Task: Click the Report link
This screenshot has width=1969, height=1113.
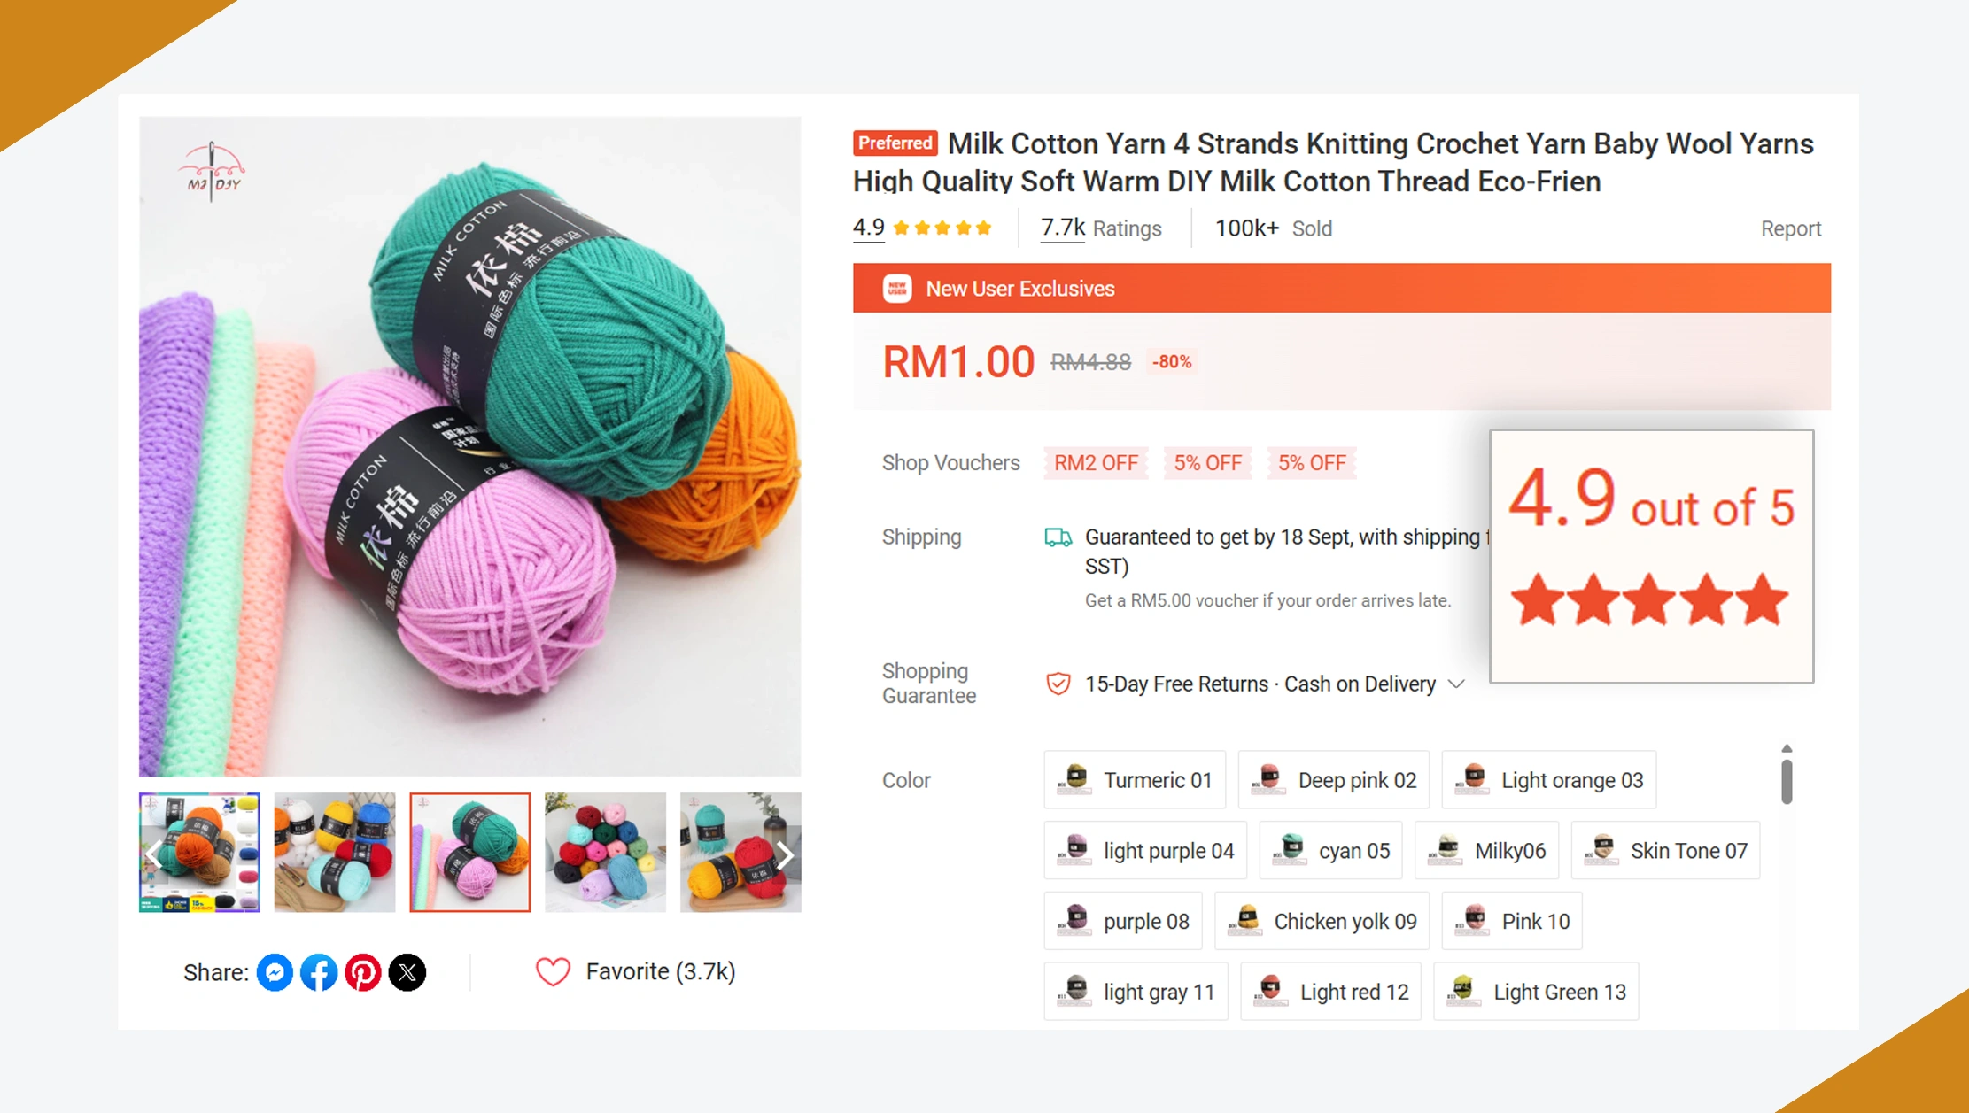Action: pyautogui.click(x=1790, y=228)
